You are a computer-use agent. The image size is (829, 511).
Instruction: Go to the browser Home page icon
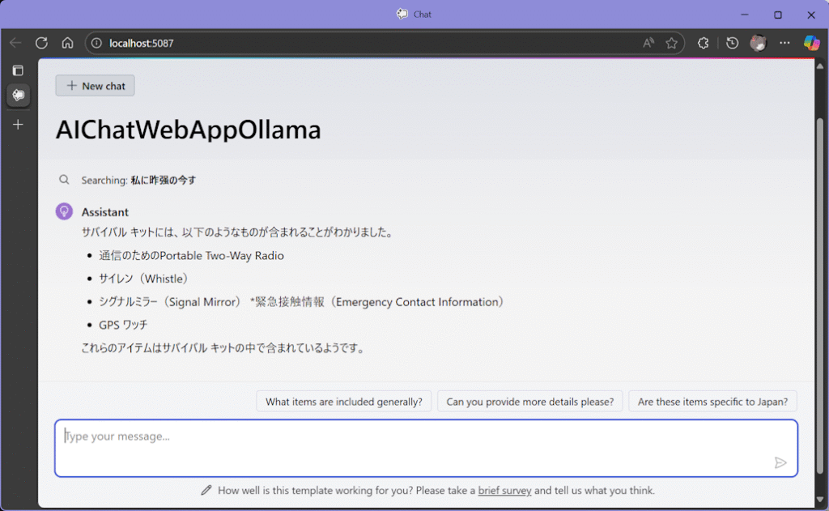click(67, 43)
